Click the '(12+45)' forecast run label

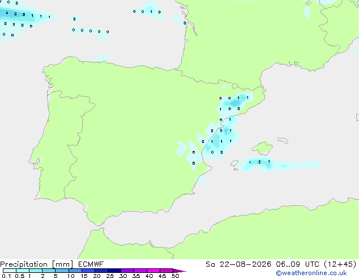click(340, 264)
